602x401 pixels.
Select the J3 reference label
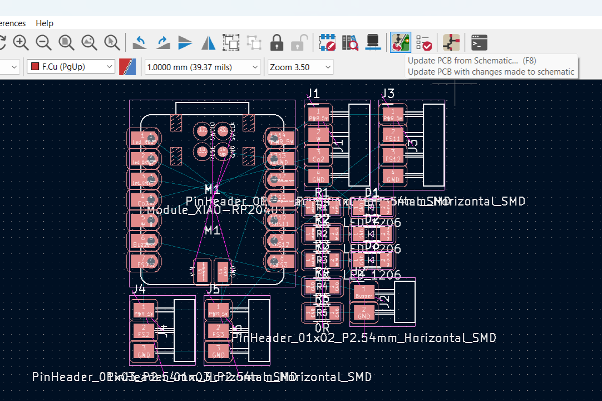pyautogui.click(x=388, y=94)
